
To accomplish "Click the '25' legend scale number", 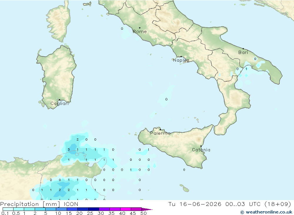I will point(90,213).
